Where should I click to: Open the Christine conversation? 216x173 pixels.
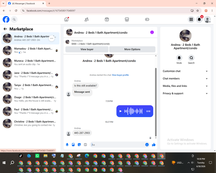coord(30,123)
